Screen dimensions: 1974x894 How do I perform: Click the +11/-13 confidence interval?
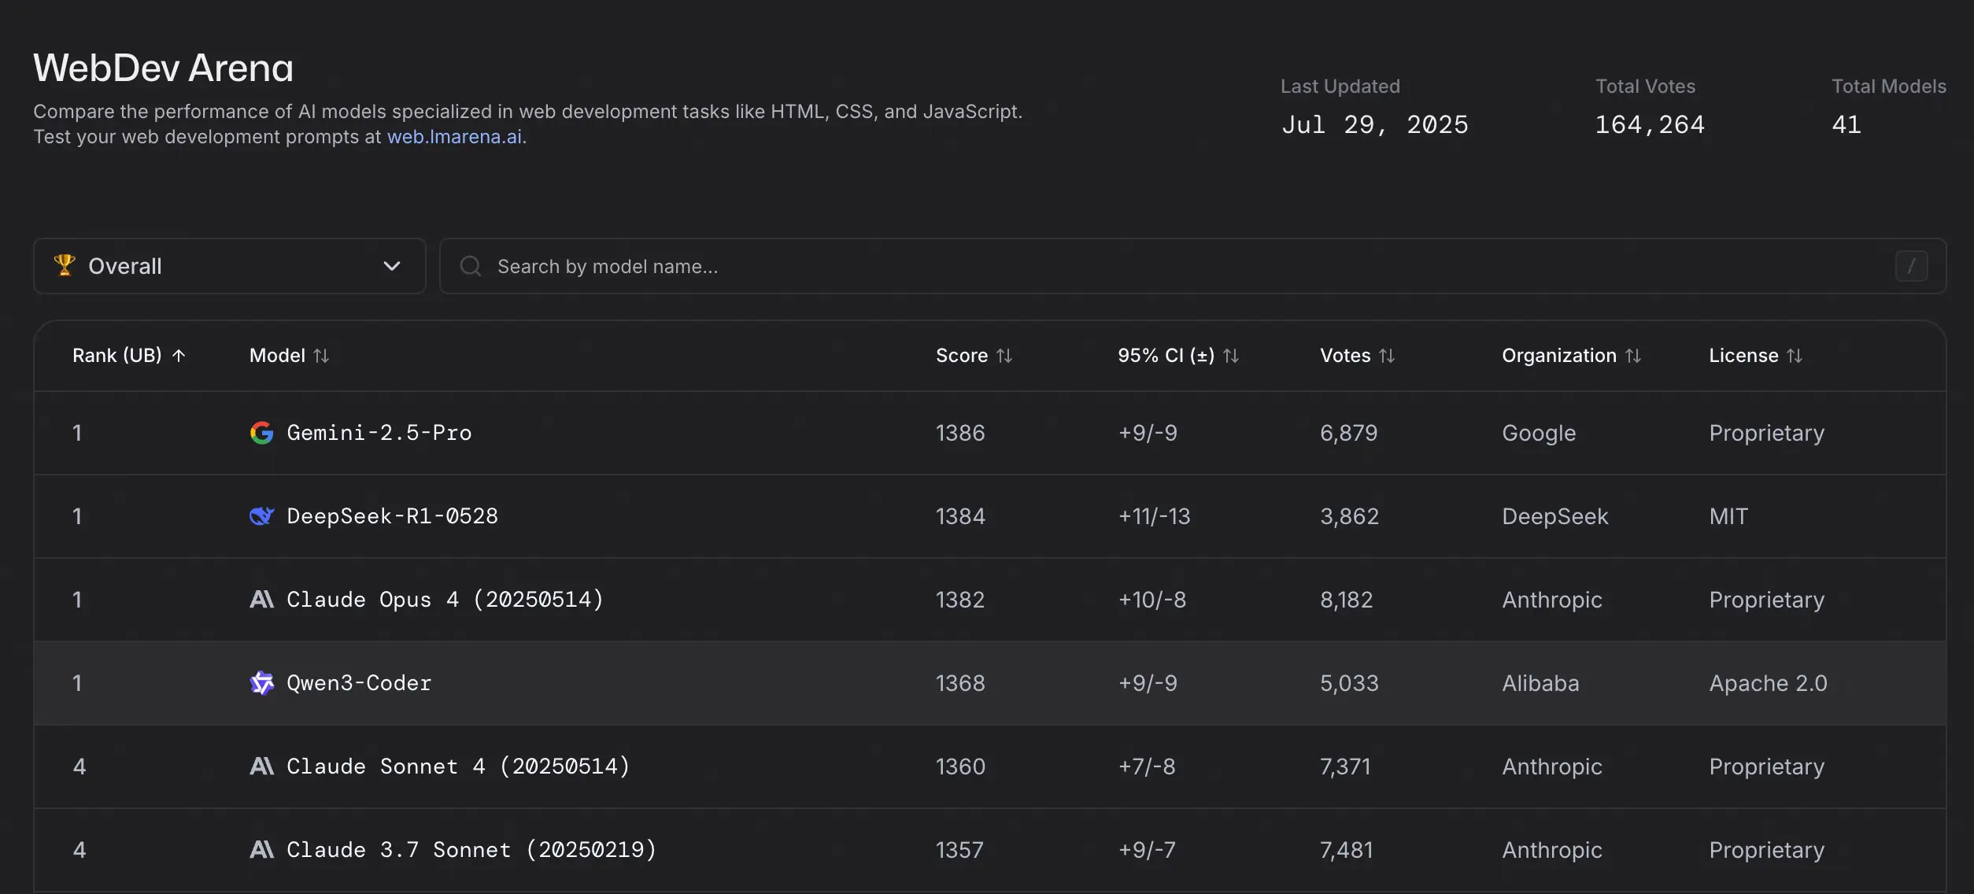1154,516
